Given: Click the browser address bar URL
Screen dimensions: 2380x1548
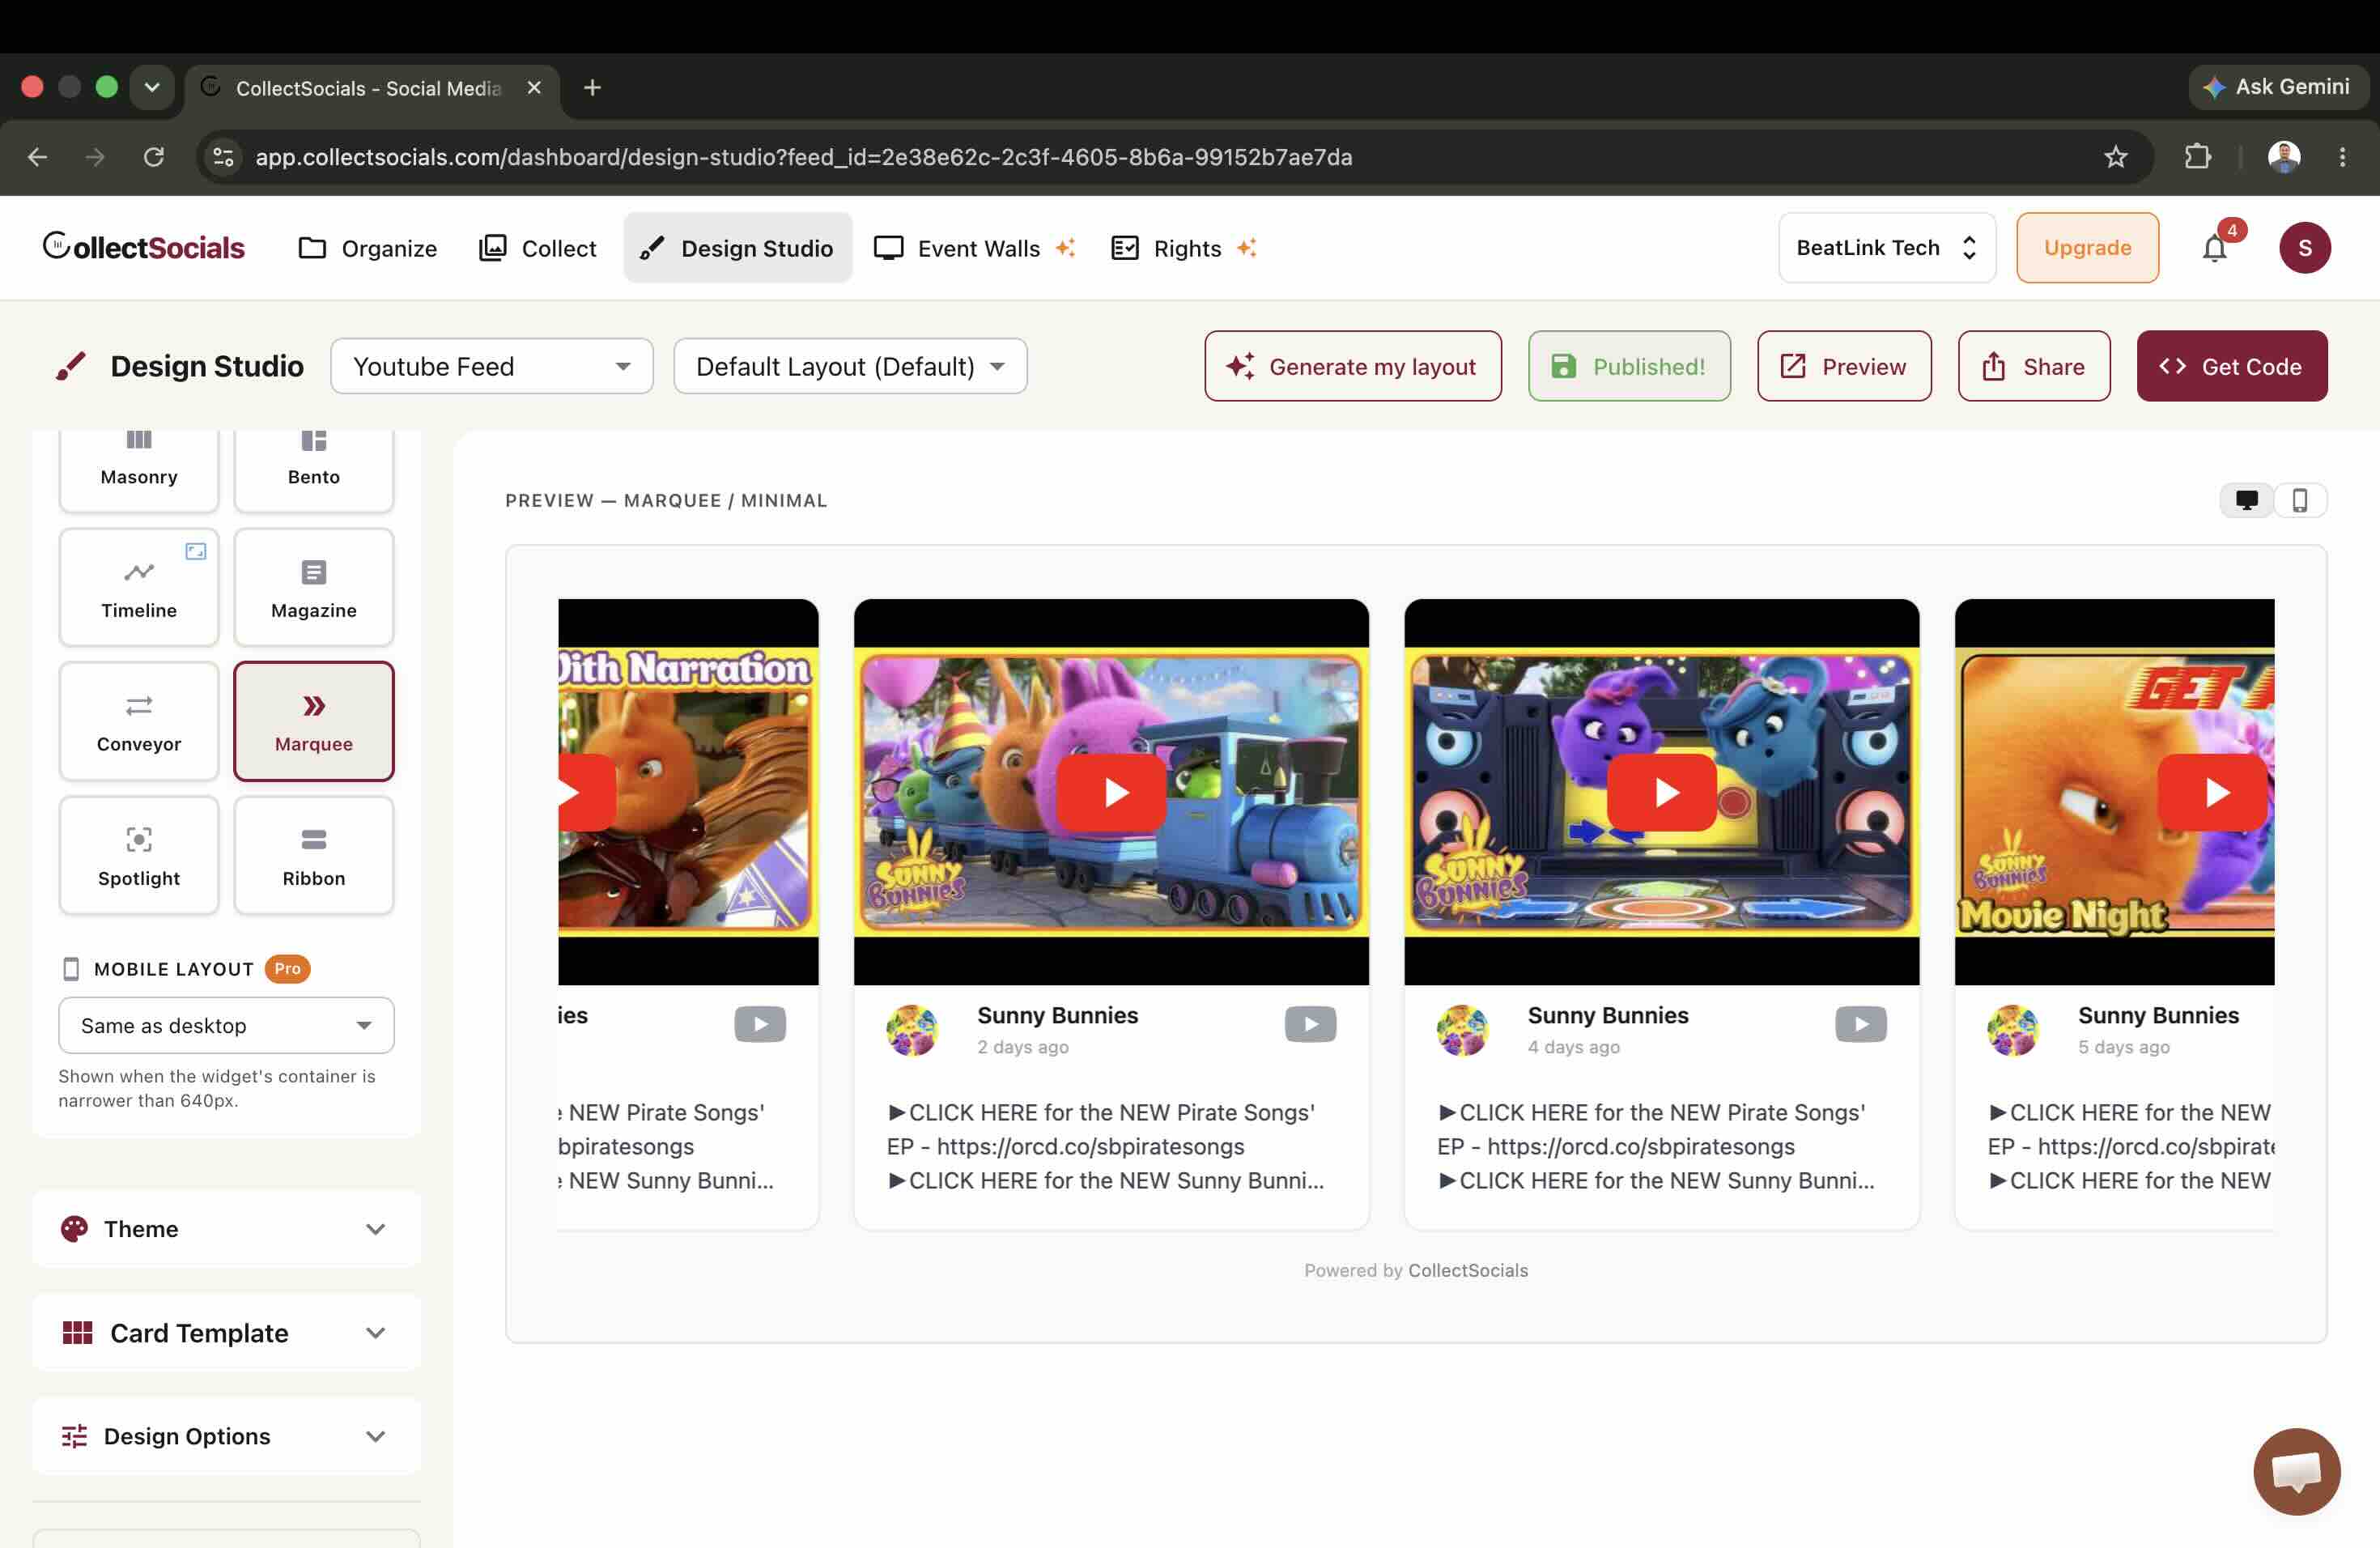Looking at the screenshot, I should (803, 157).
